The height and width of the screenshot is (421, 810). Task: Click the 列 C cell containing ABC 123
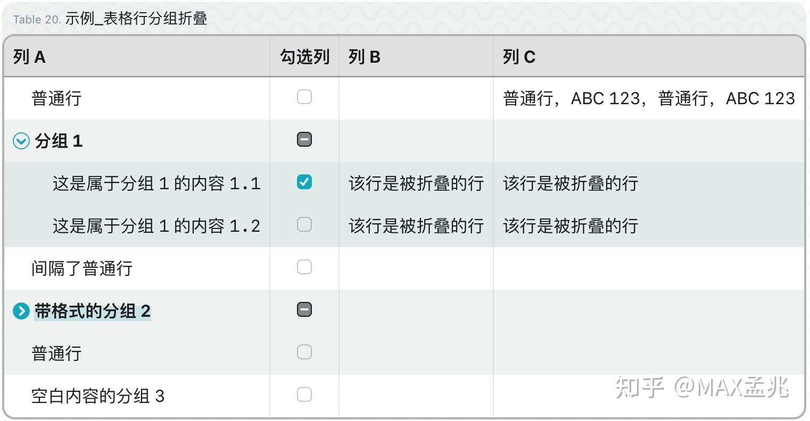pos(649,98)
